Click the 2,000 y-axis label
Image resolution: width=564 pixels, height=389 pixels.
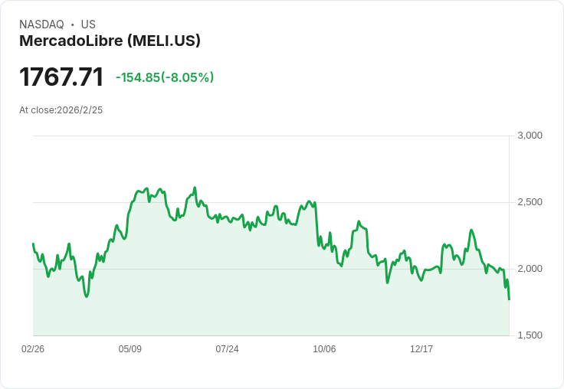pos(530,269)
